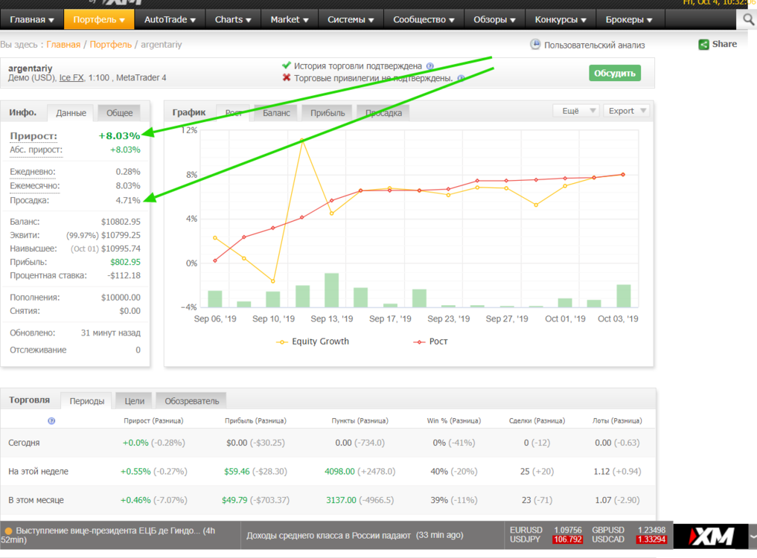Switch to the Периоды trading tab
Screen dimensions: 757x558
(86, 401)
